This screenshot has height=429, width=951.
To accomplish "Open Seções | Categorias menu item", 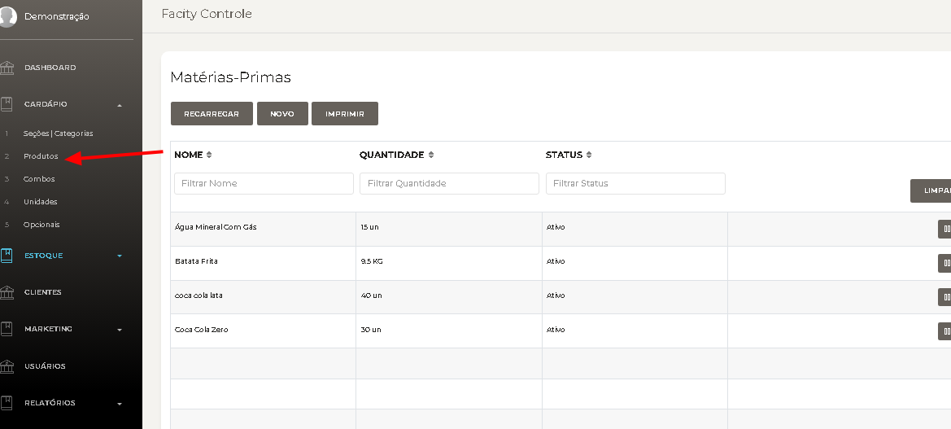I will (59, 134).
